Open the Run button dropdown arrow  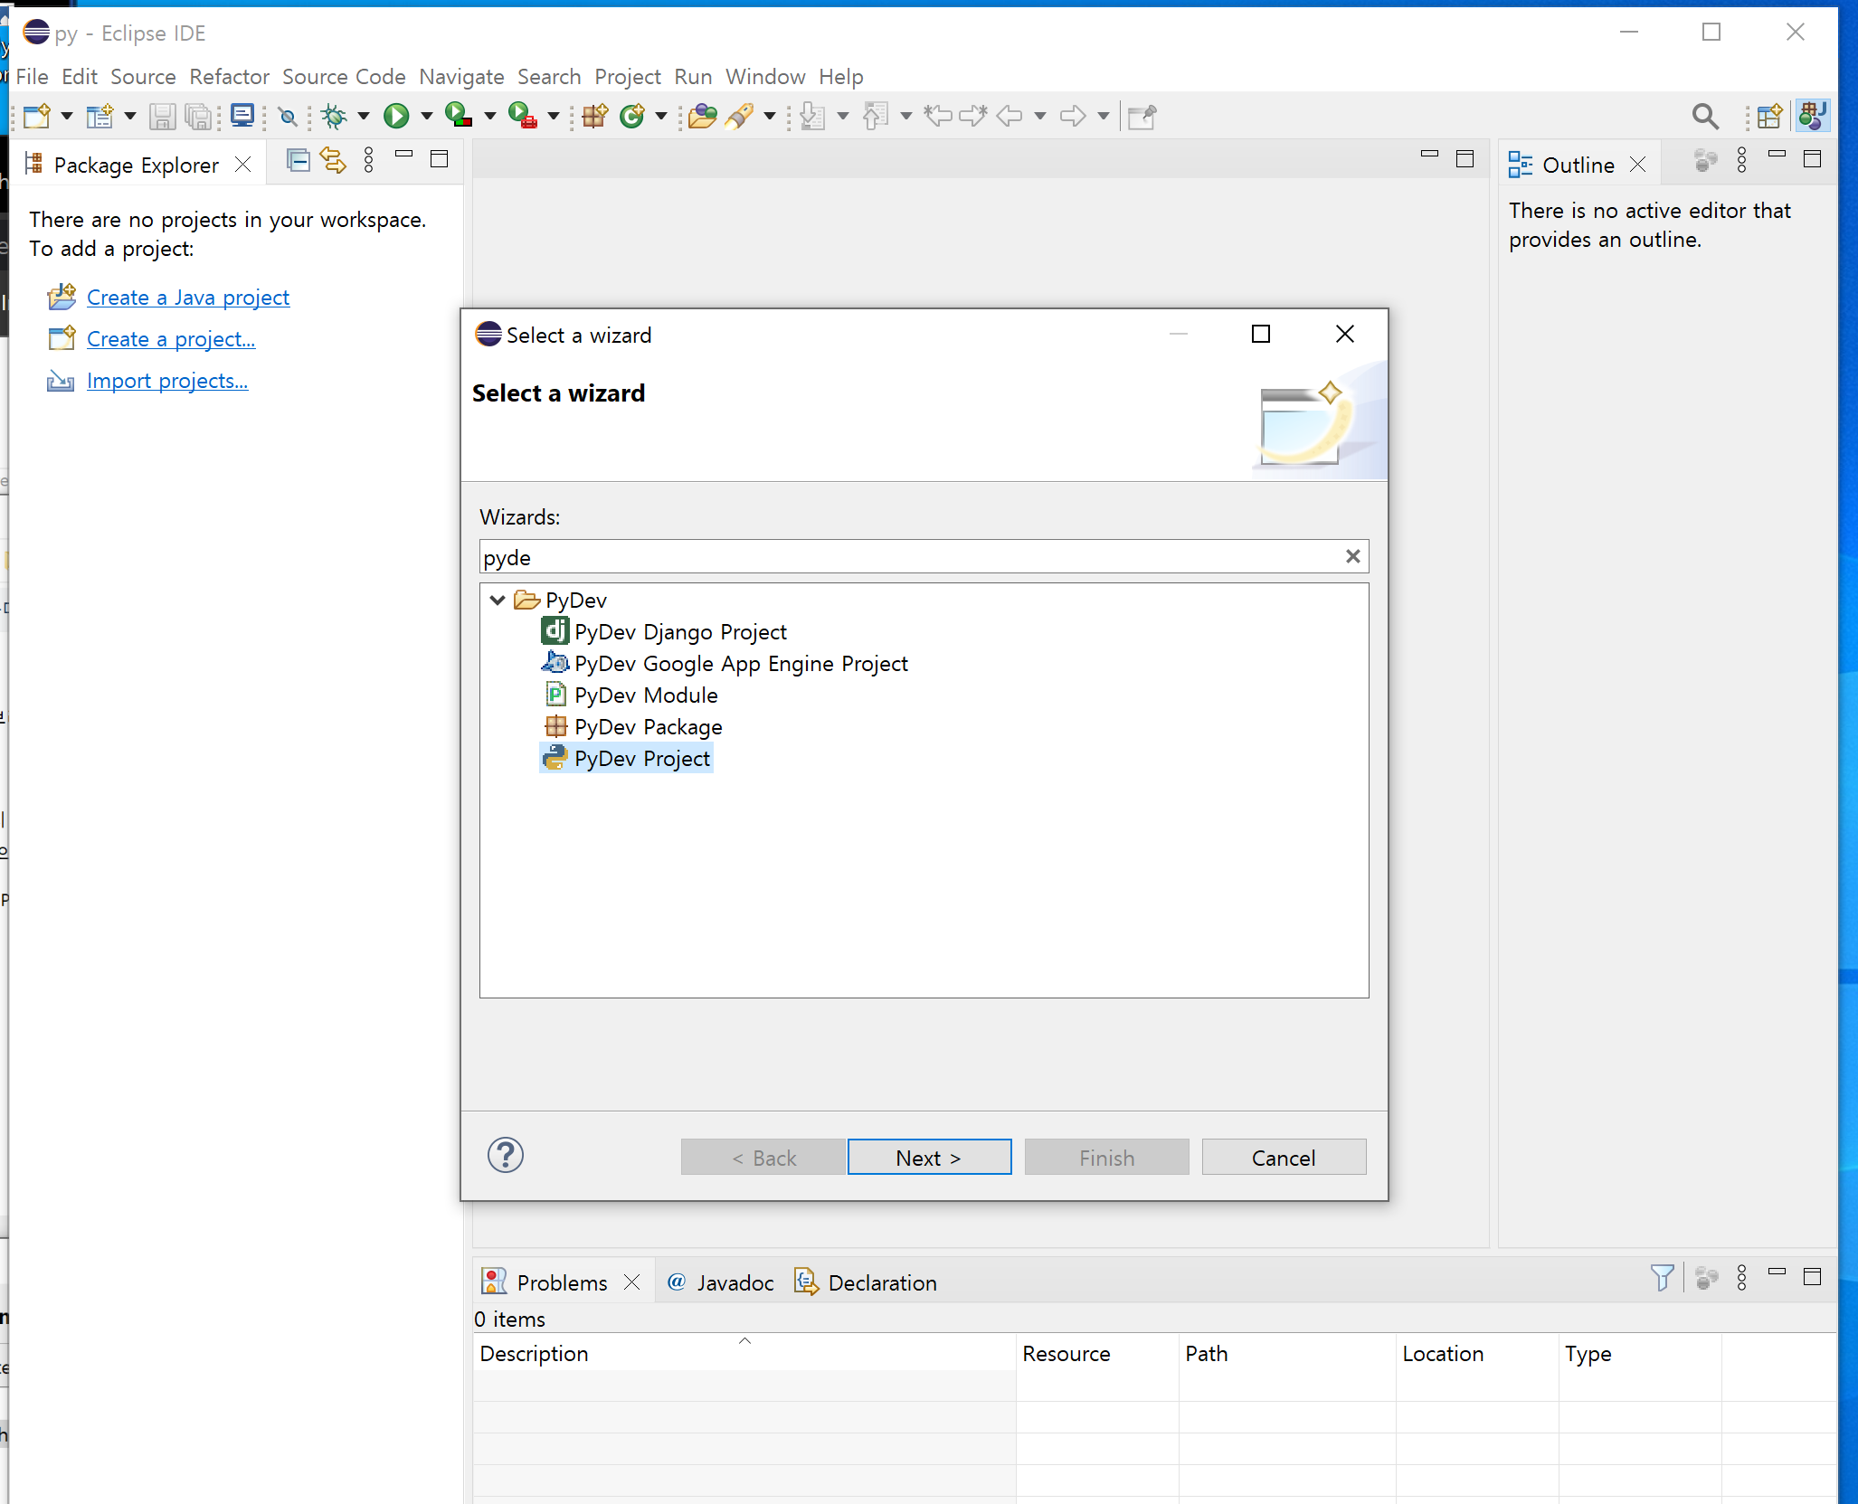tap(427, 116)
